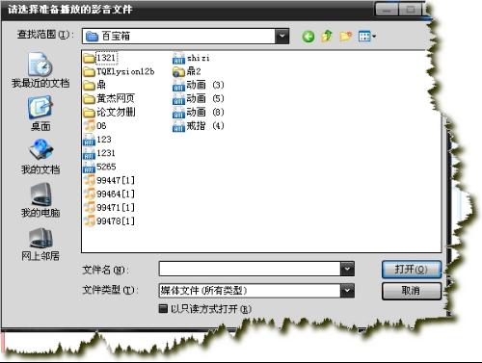
Task: Select the 论文勿删 folder
Action: [109, 112]
